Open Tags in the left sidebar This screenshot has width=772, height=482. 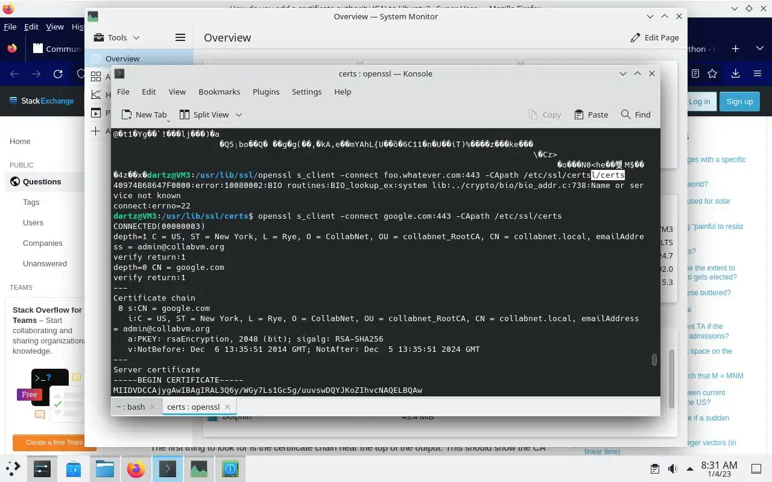pos(31,202)
